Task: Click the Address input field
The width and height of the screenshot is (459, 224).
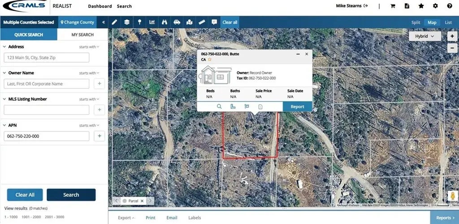Action: 47,57
